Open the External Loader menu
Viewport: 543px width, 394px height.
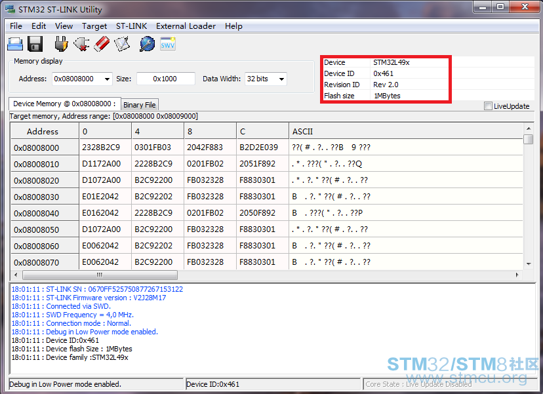pos(186,26)
